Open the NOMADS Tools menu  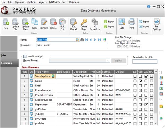click(x=58, y=2)
